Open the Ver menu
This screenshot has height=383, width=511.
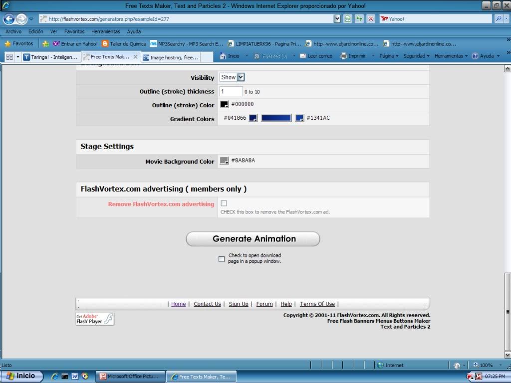tap(54, 31)
